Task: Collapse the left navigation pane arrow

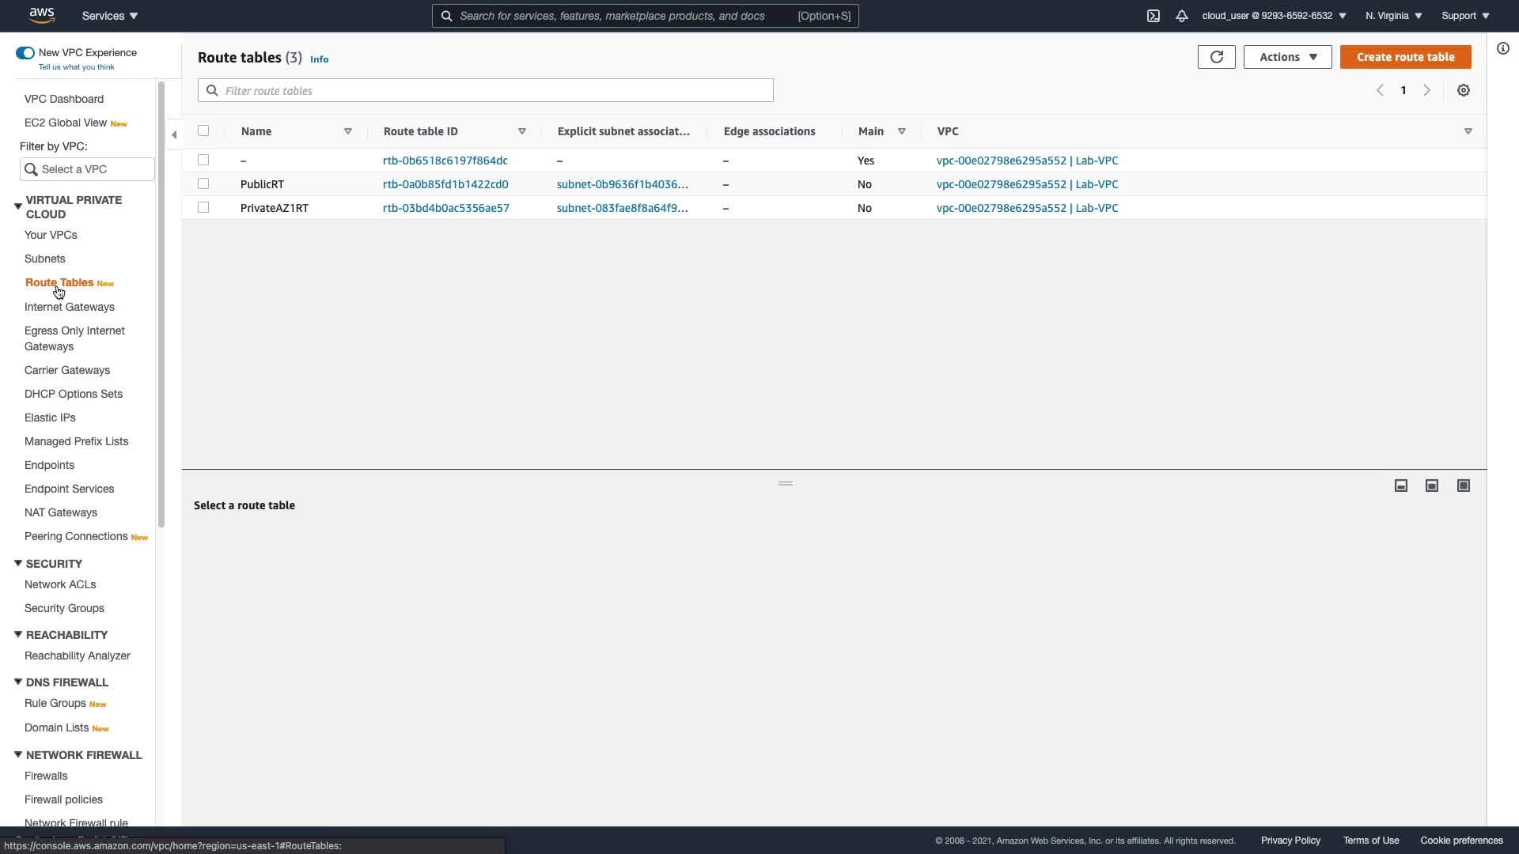Action: [x=174, y=134]
